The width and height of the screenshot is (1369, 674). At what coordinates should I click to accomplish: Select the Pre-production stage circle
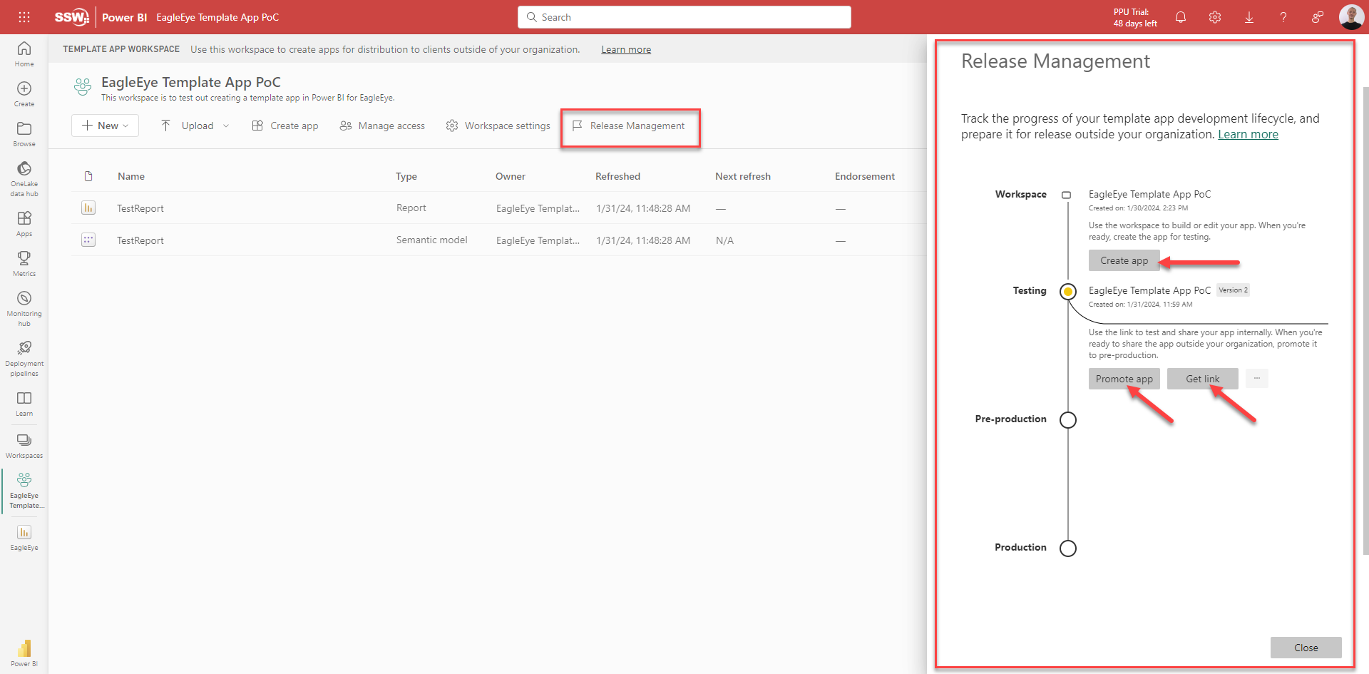tap(1068, 420)
